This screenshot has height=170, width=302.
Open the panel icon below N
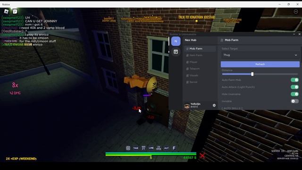pos(176,52)
